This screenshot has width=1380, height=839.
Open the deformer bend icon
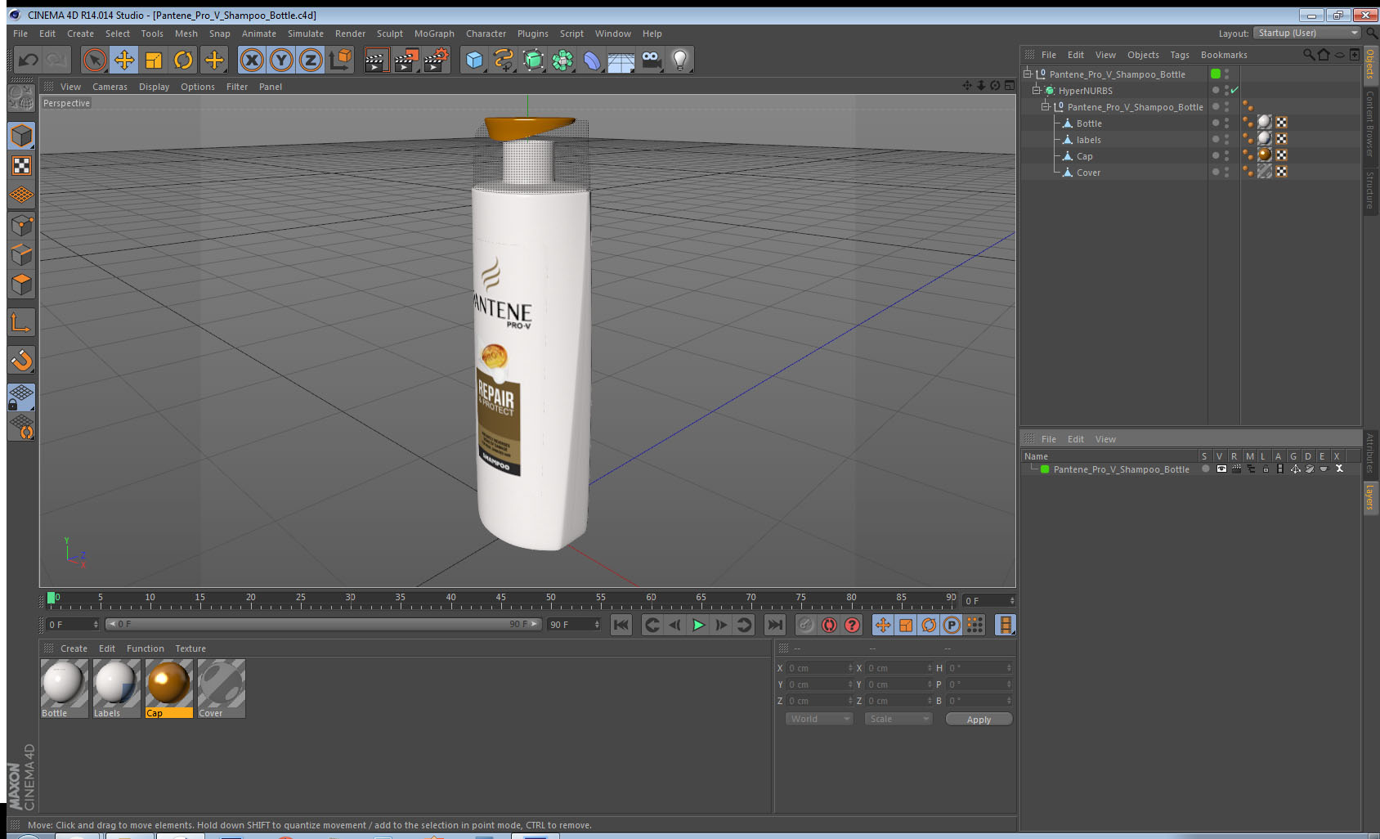pos(592,60)
